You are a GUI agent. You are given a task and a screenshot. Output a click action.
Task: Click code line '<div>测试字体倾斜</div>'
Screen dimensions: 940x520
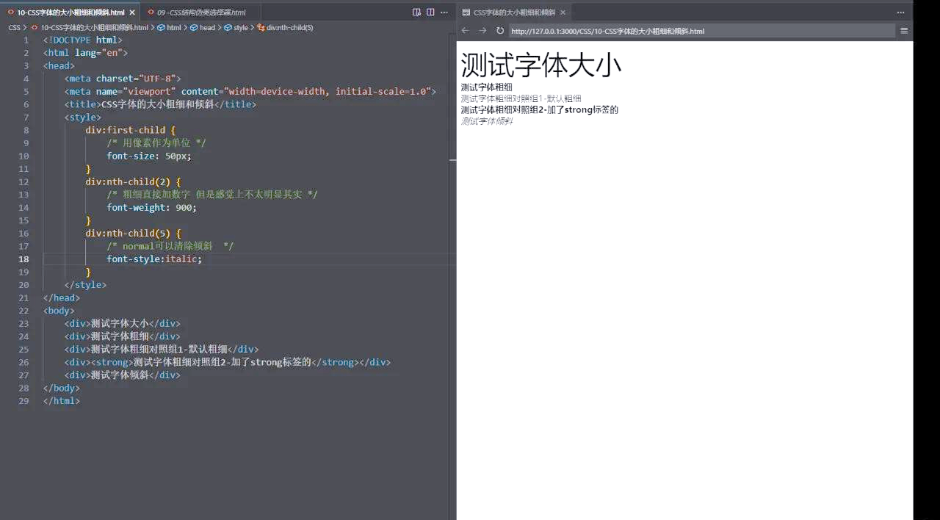click(x=122, y=375)
